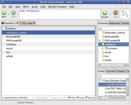Open the Script menu
This screenshot has height=105, width=131.
35,7
